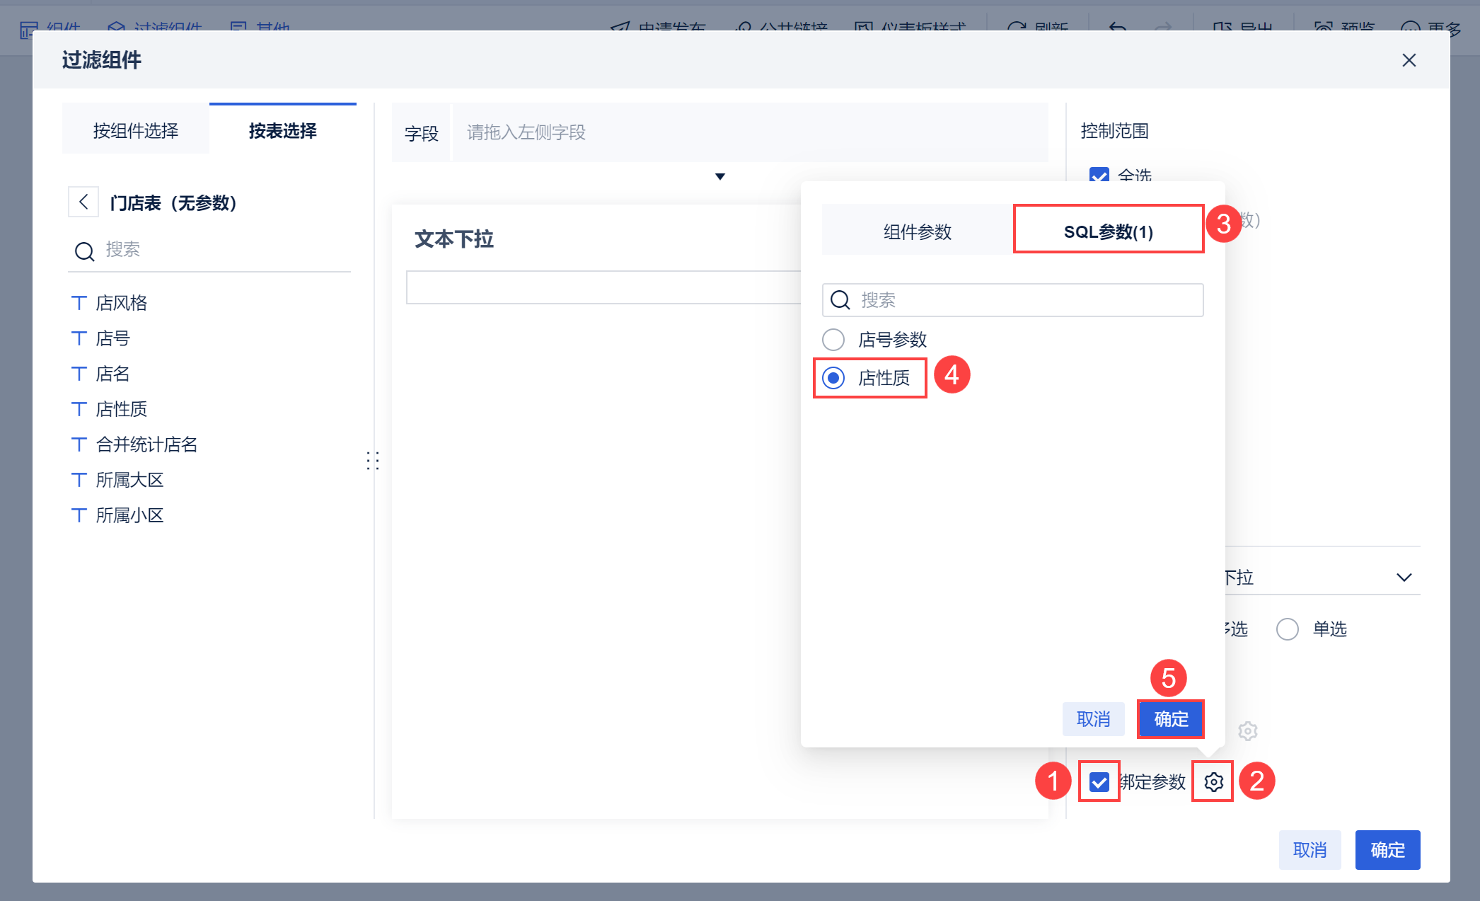Viewport: 1480px width, 901px height.
Task: Expand the filter type dropdown chevron
Action: [x=1404, y=578]
